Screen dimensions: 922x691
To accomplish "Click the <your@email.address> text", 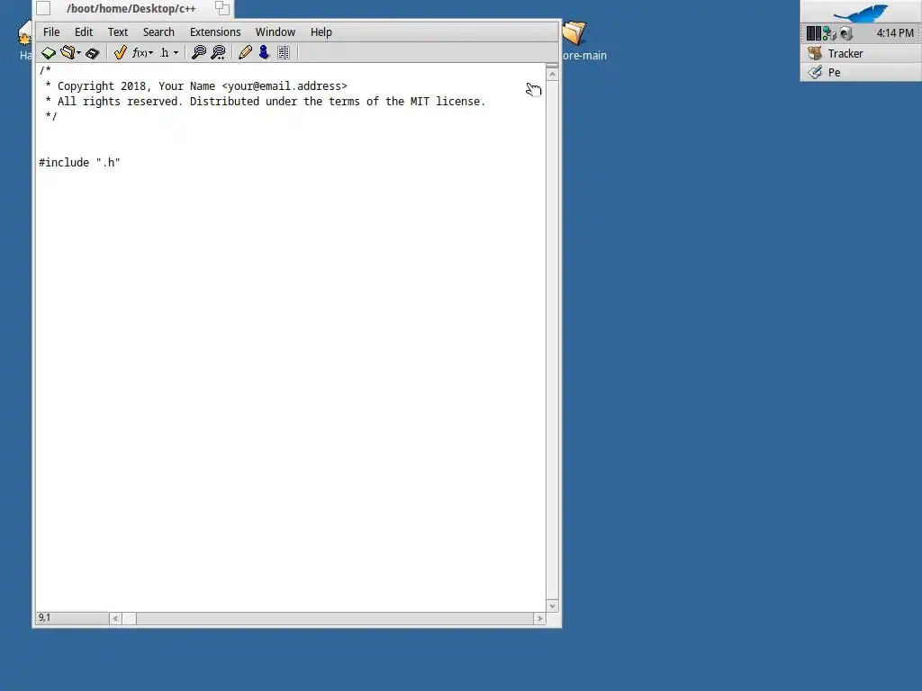I will point(285,85).
